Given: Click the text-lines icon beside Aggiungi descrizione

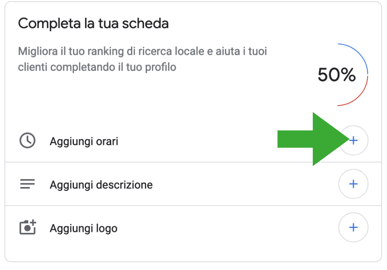Looking at the screenshot, I should coord(27,184).
